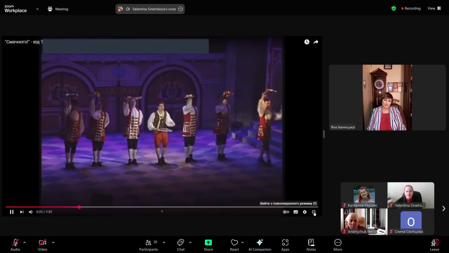
Task: Click the Watch later clock icon
Action: click(307, 42)
